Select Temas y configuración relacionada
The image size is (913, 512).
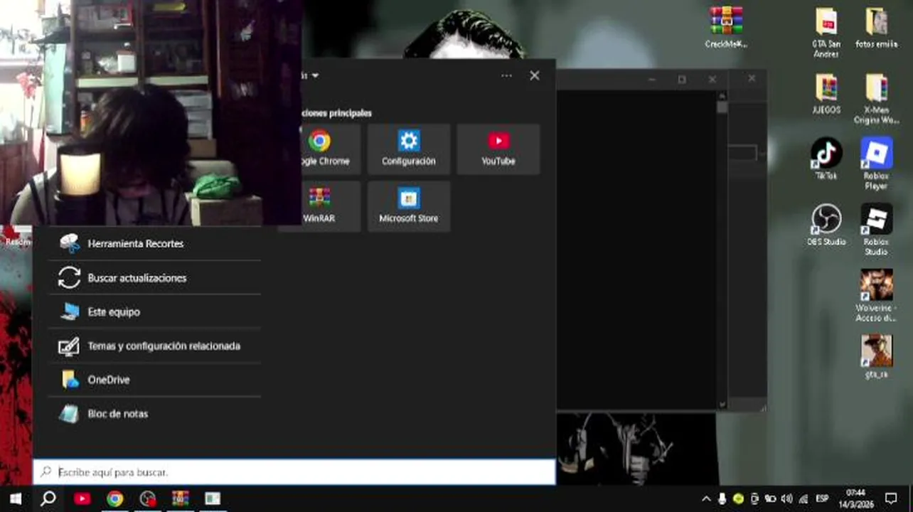[154, 346]
